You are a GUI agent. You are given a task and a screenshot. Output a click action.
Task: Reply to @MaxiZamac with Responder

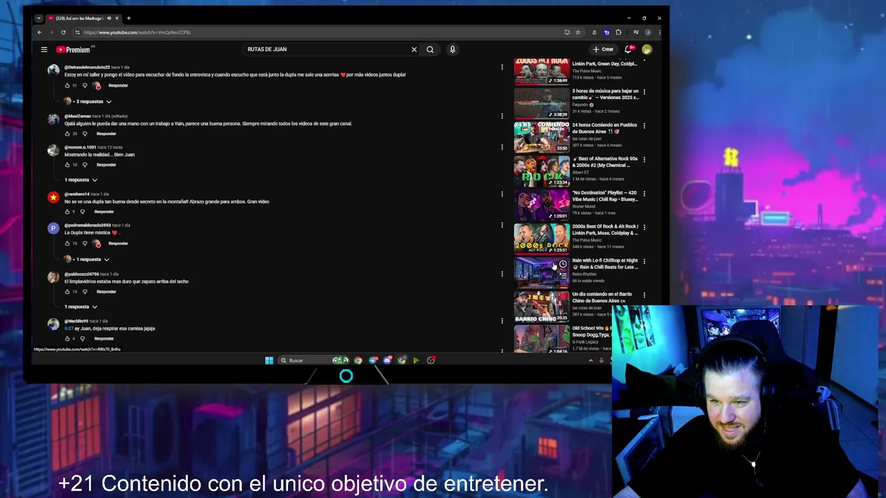(x=106, y=133)
